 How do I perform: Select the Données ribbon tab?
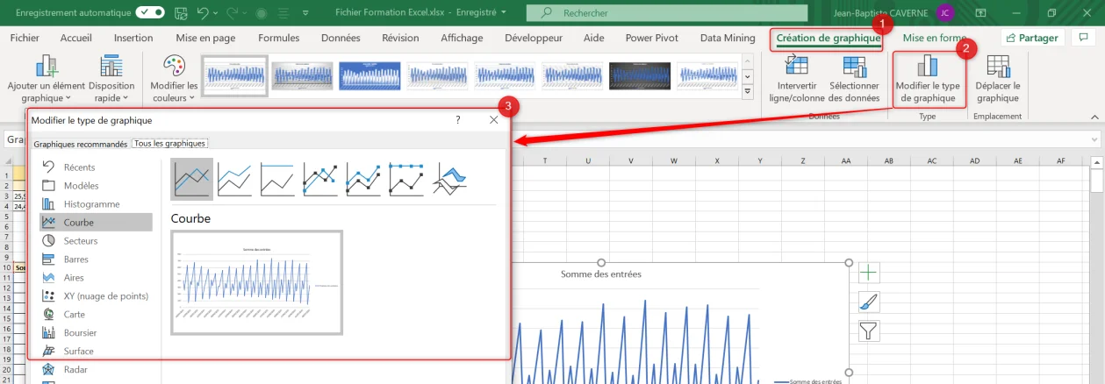[341, 38]
